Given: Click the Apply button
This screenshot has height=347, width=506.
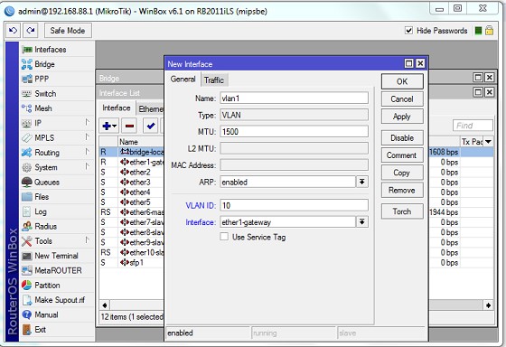Looking at the screenshot, I should [402, 117].
